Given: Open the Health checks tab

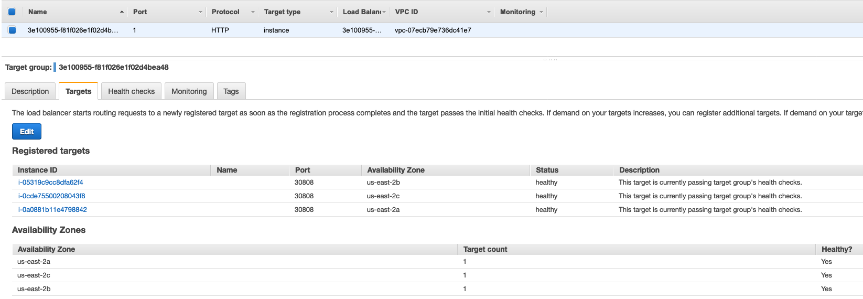Looking at the screenshot, I should [x=132, y=91].
